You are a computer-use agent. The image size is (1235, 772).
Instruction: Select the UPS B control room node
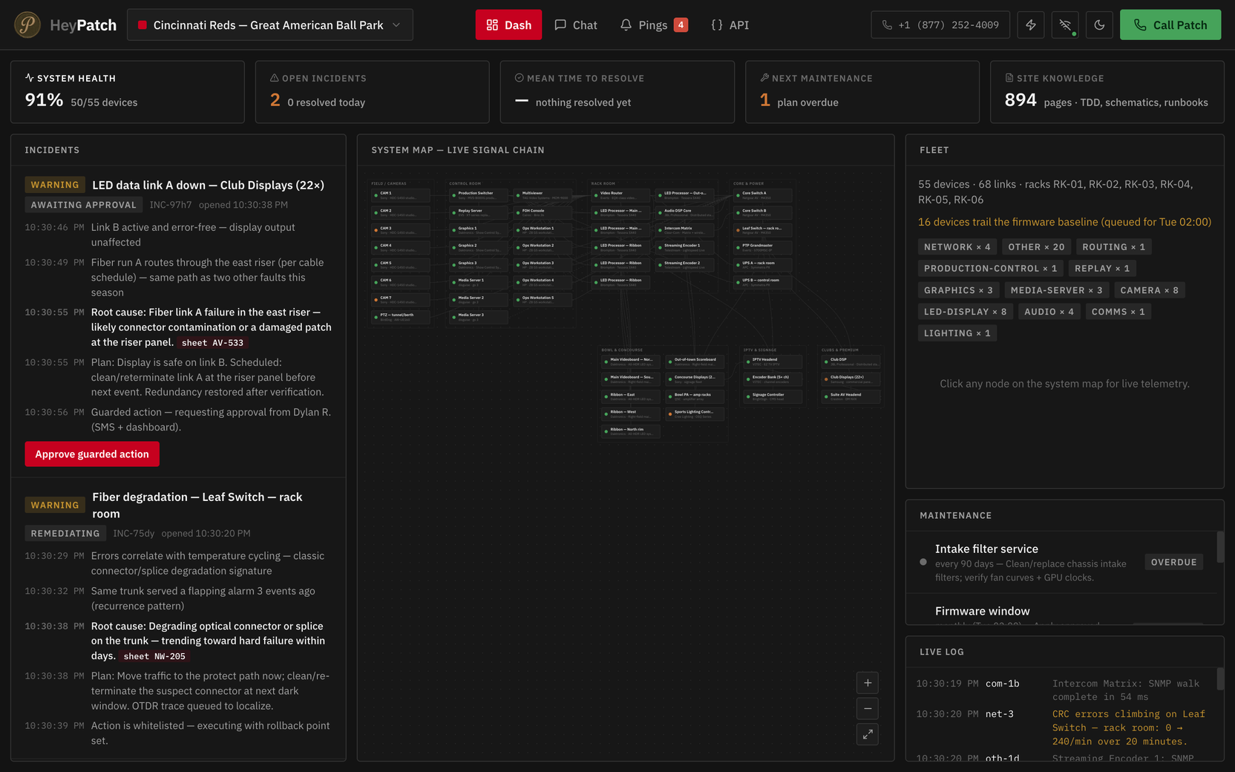763,282
